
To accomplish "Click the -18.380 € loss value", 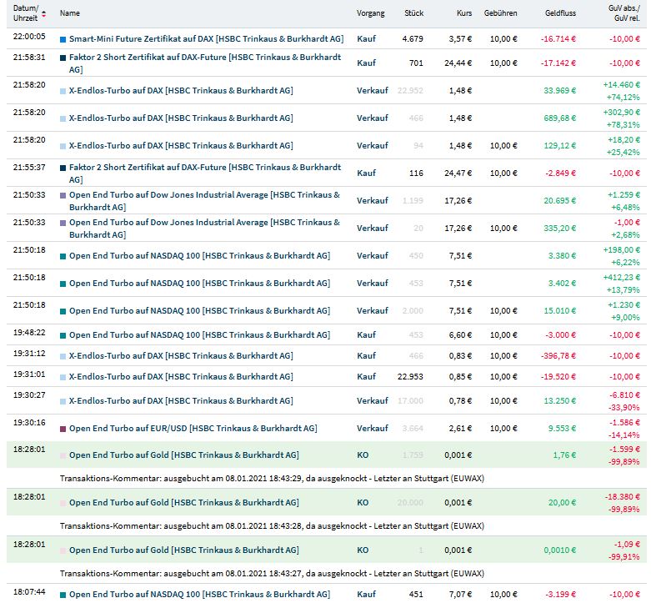I will 623,497.
